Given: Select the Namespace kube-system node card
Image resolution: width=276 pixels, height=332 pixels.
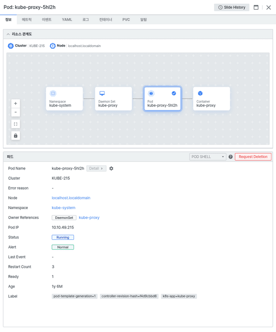Looking at the screenshot, I should [64, 99].
